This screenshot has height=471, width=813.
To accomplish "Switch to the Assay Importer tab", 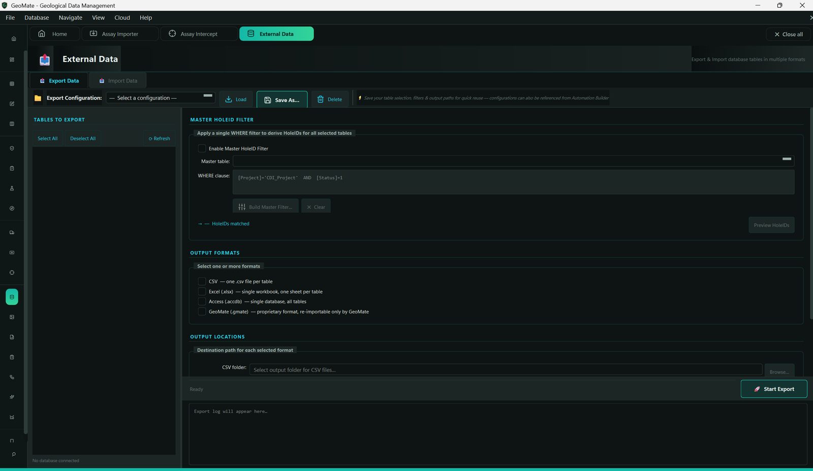I will [x=120, y=34].
